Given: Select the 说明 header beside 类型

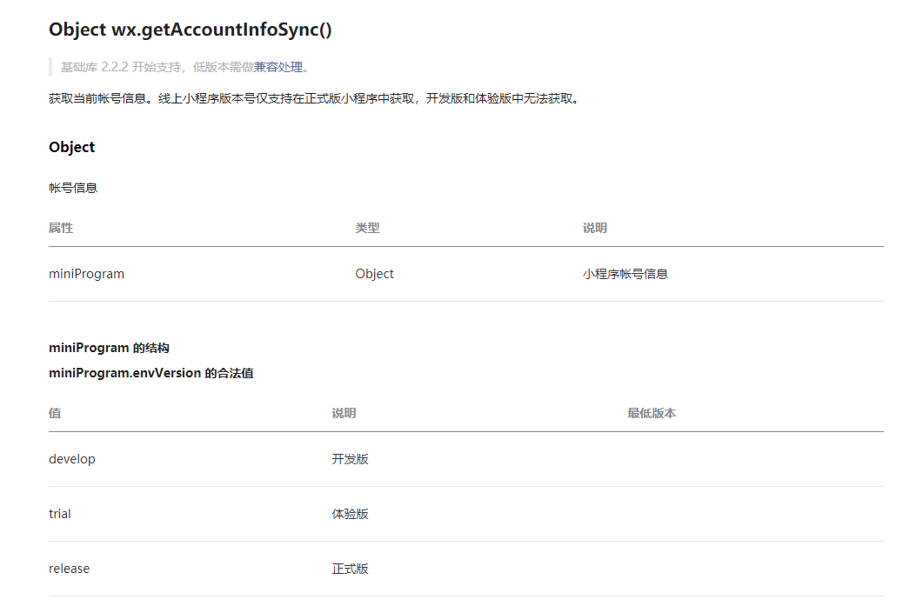Looking at the screenshot, I should point(595,228).
